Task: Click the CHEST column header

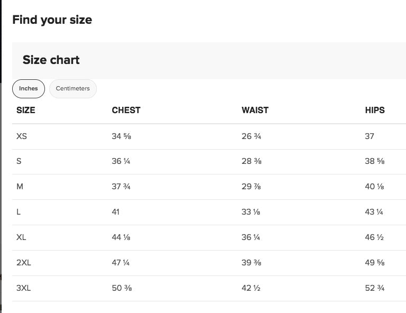Action: pyautogui.click(x=126, y=111)
